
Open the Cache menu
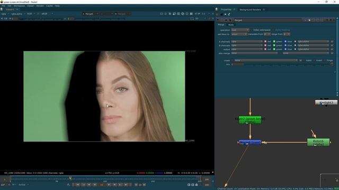[49, 6]
